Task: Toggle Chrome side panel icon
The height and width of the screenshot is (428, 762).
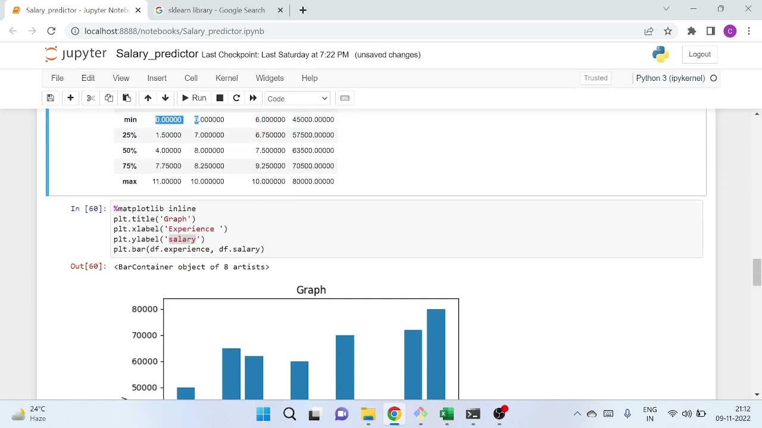Action: tap(711, 31)
